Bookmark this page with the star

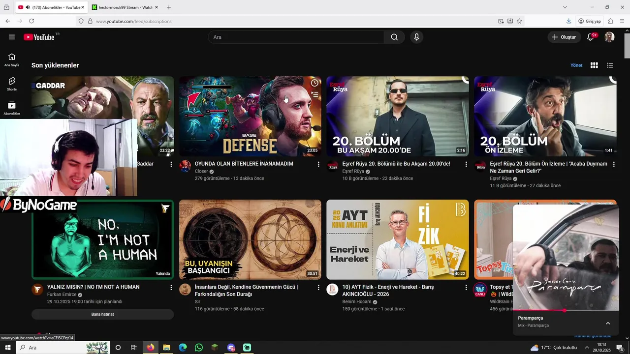tap(519, 21)
